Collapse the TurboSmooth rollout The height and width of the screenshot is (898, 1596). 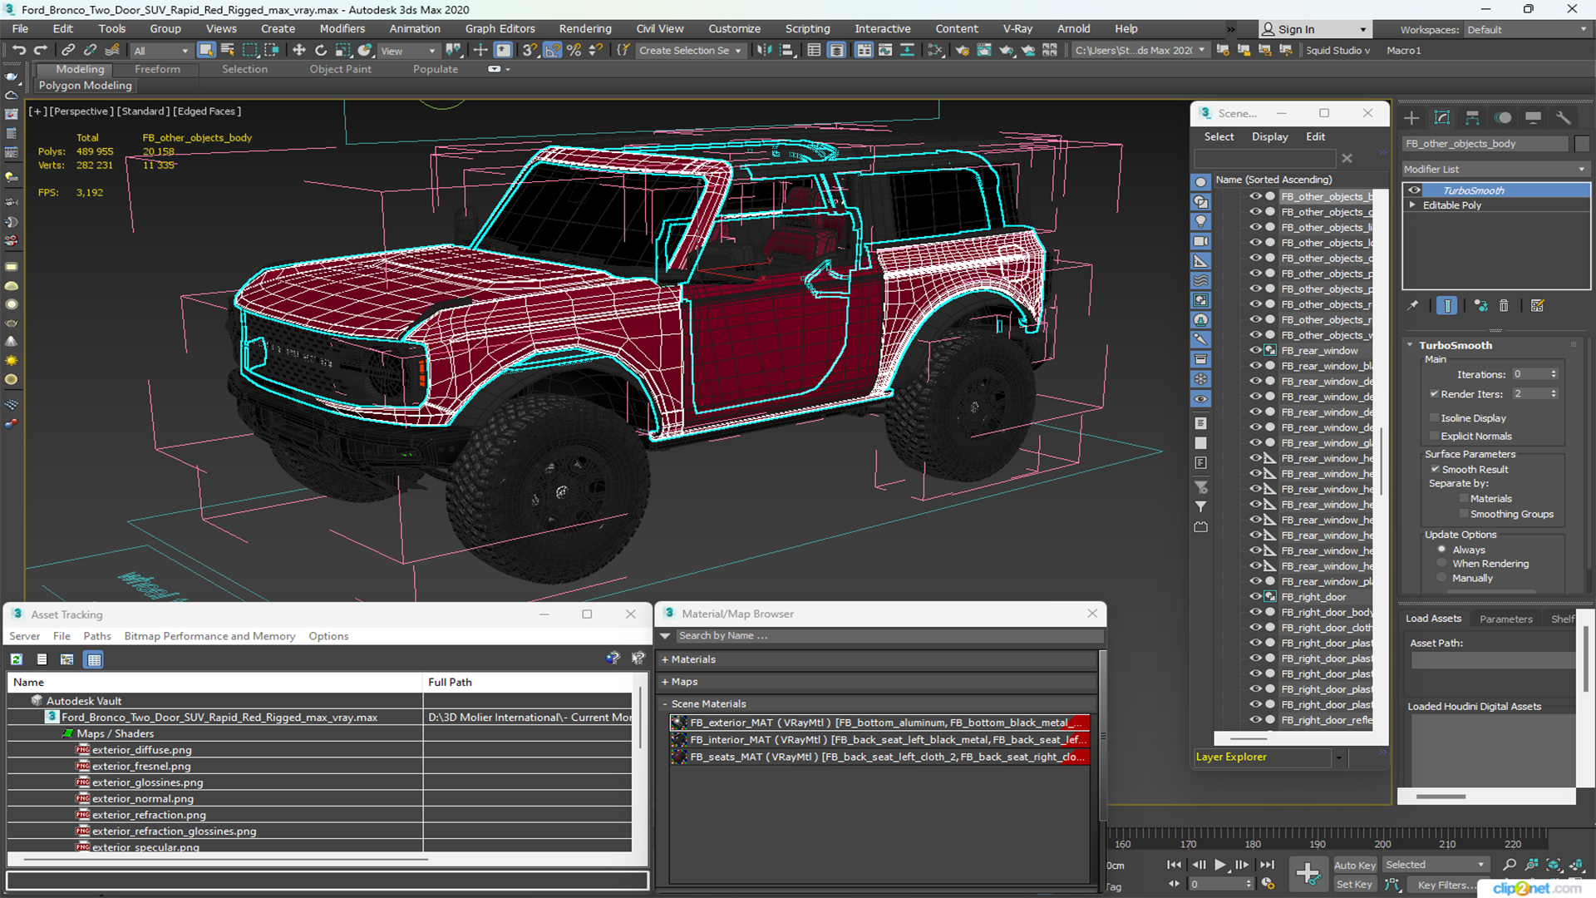pos(1410,345)
